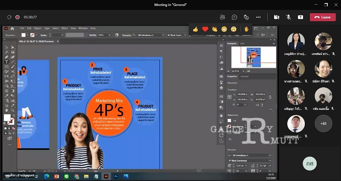341x181 pixels.
Task: Open the Teams meeting chat
Action: pos(234,17)
